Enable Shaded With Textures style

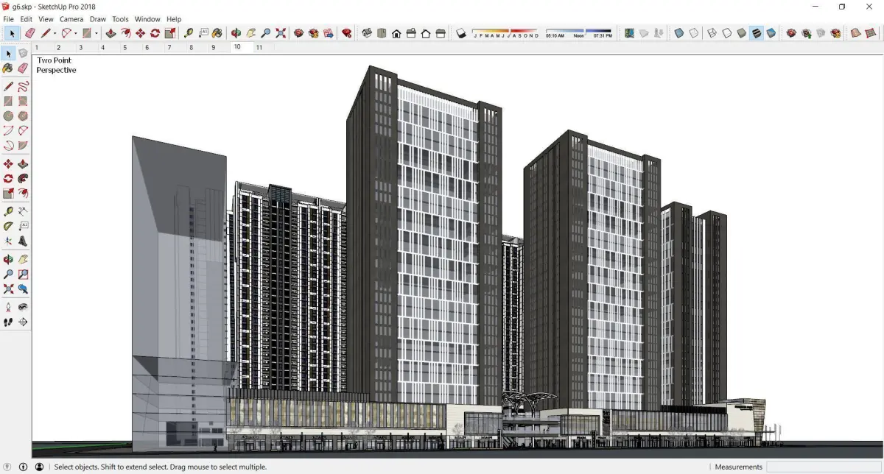[756, 33]
